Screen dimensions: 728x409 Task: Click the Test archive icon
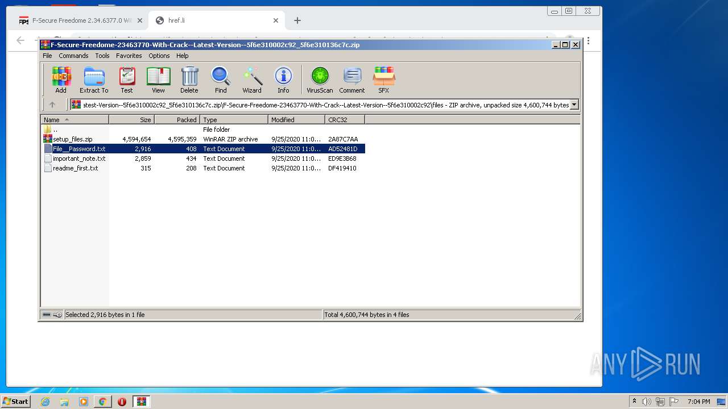pyautogui.click(x=127, y=80)
